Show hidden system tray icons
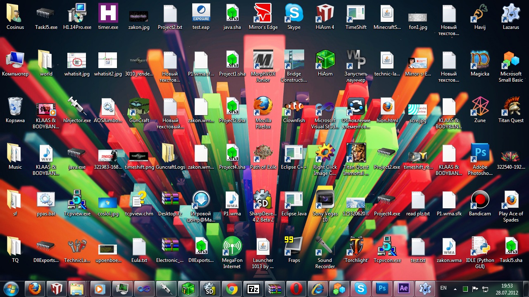Image resolution: width=529 pixels, height=297 pixels. 455,289
